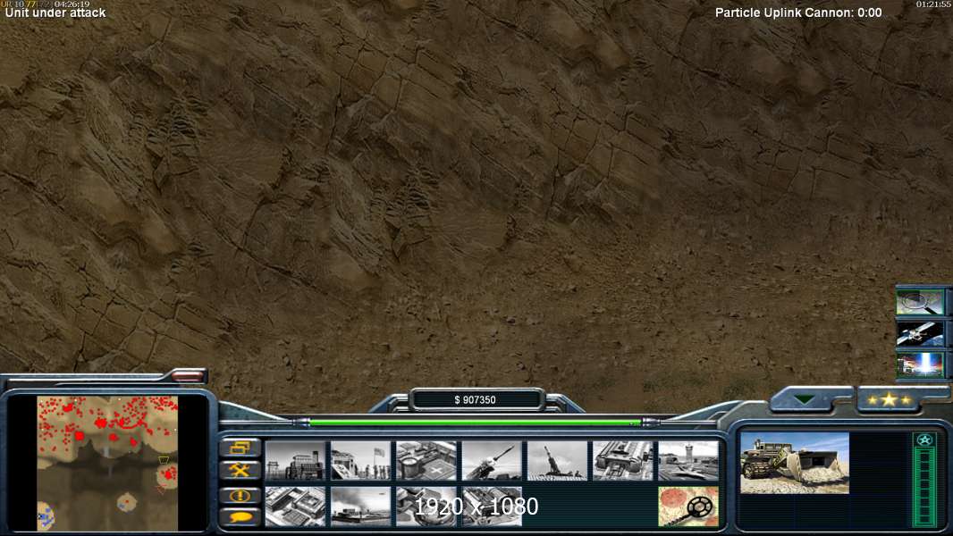Activate the Spy Satellite power shortcut
The height and width of the screenshot is (536, 953).
click(x=920, y=333)
